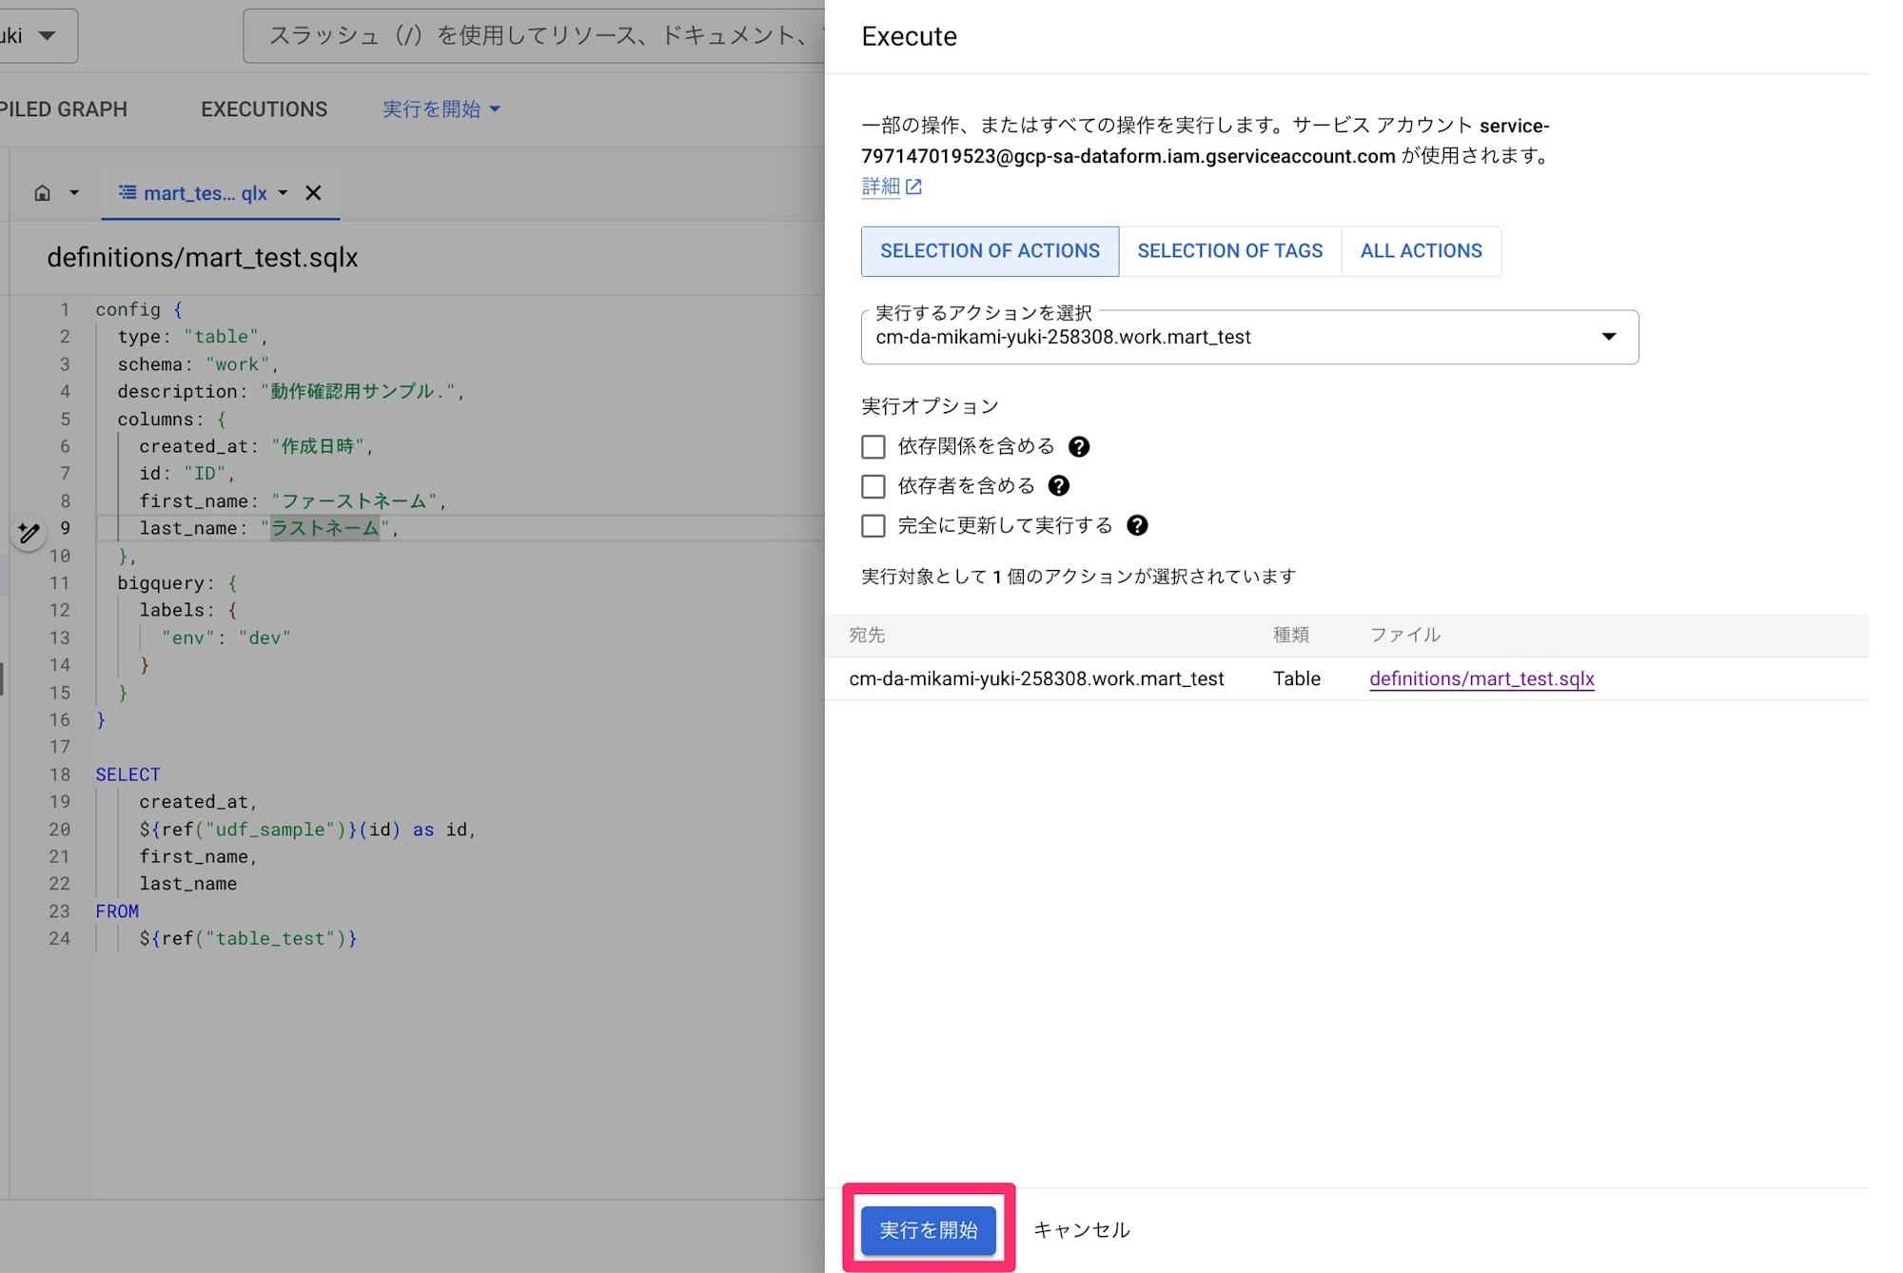Click line 18 SELECT in the code editor
The width and height of the screenshot is (1903, 1273).
tap(128, 774)
